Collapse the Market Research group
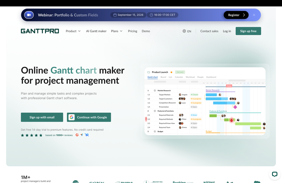Viewport: 282px width, 183px height. (x=155, y=91)
